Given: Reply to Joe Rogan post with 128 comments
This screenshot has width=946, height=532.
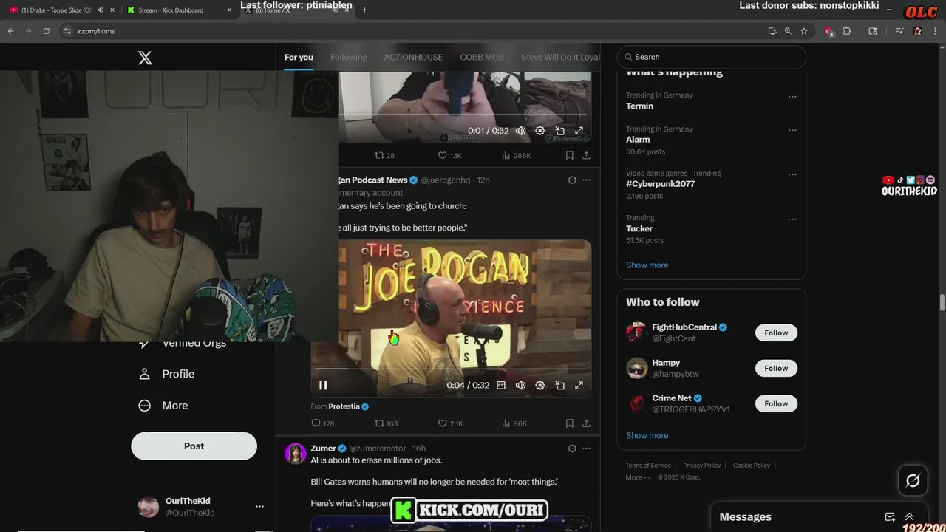Looking at the screenshot, I should pos(323,423).
